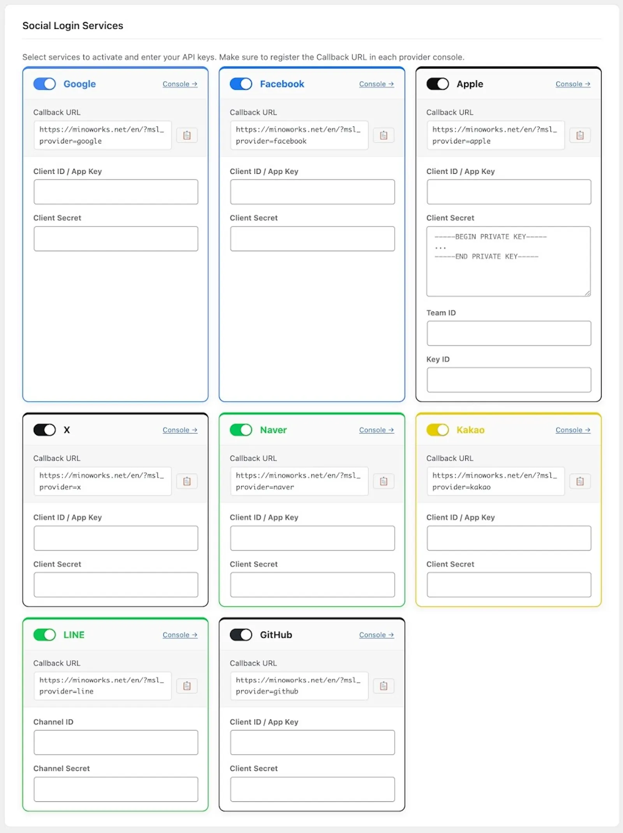Switch off Naver login

[241, 430]
